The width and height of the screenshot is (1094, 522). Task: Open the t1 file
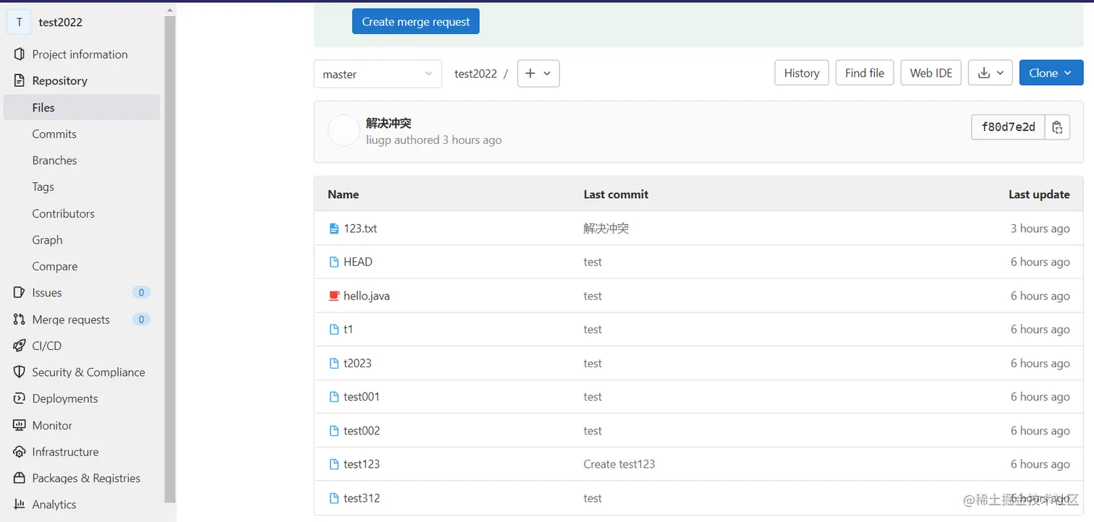pyautogui.click(x=349, y=329)
